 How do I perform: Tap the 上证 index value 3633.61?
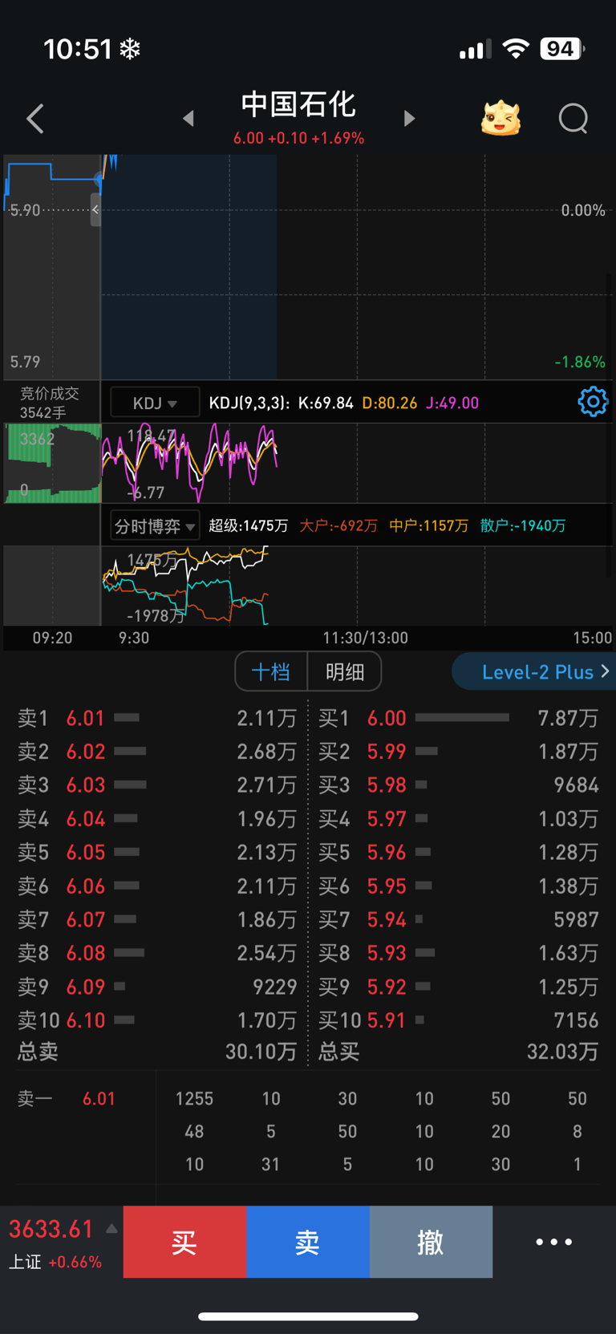tap(51, 1228)
